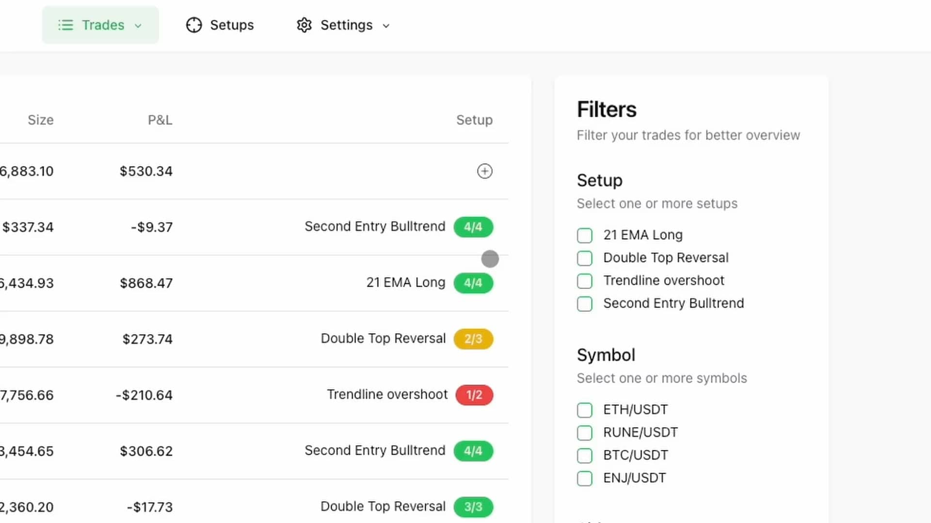This screenshot has width=931, height=523.
Task: Check the 21 EMA Long setup filter
Action: click(x=585, y=235)
